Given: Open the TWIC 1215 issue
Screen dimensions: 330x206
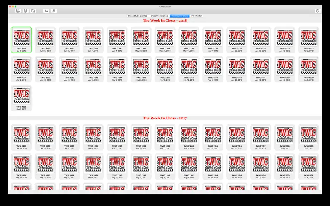Looking at the screenshot, I should pyautogui.click(x=165, y=69).
